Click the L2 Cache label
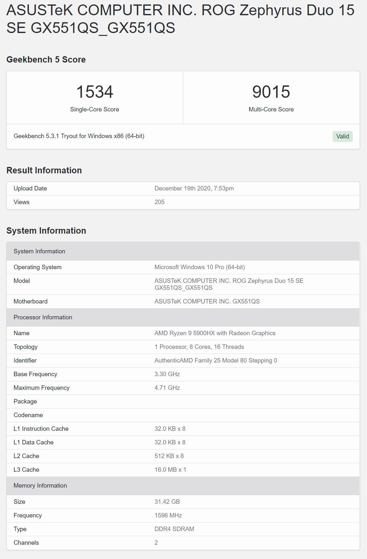The width and height of the screenshot is (367, 559). [26, 456]
